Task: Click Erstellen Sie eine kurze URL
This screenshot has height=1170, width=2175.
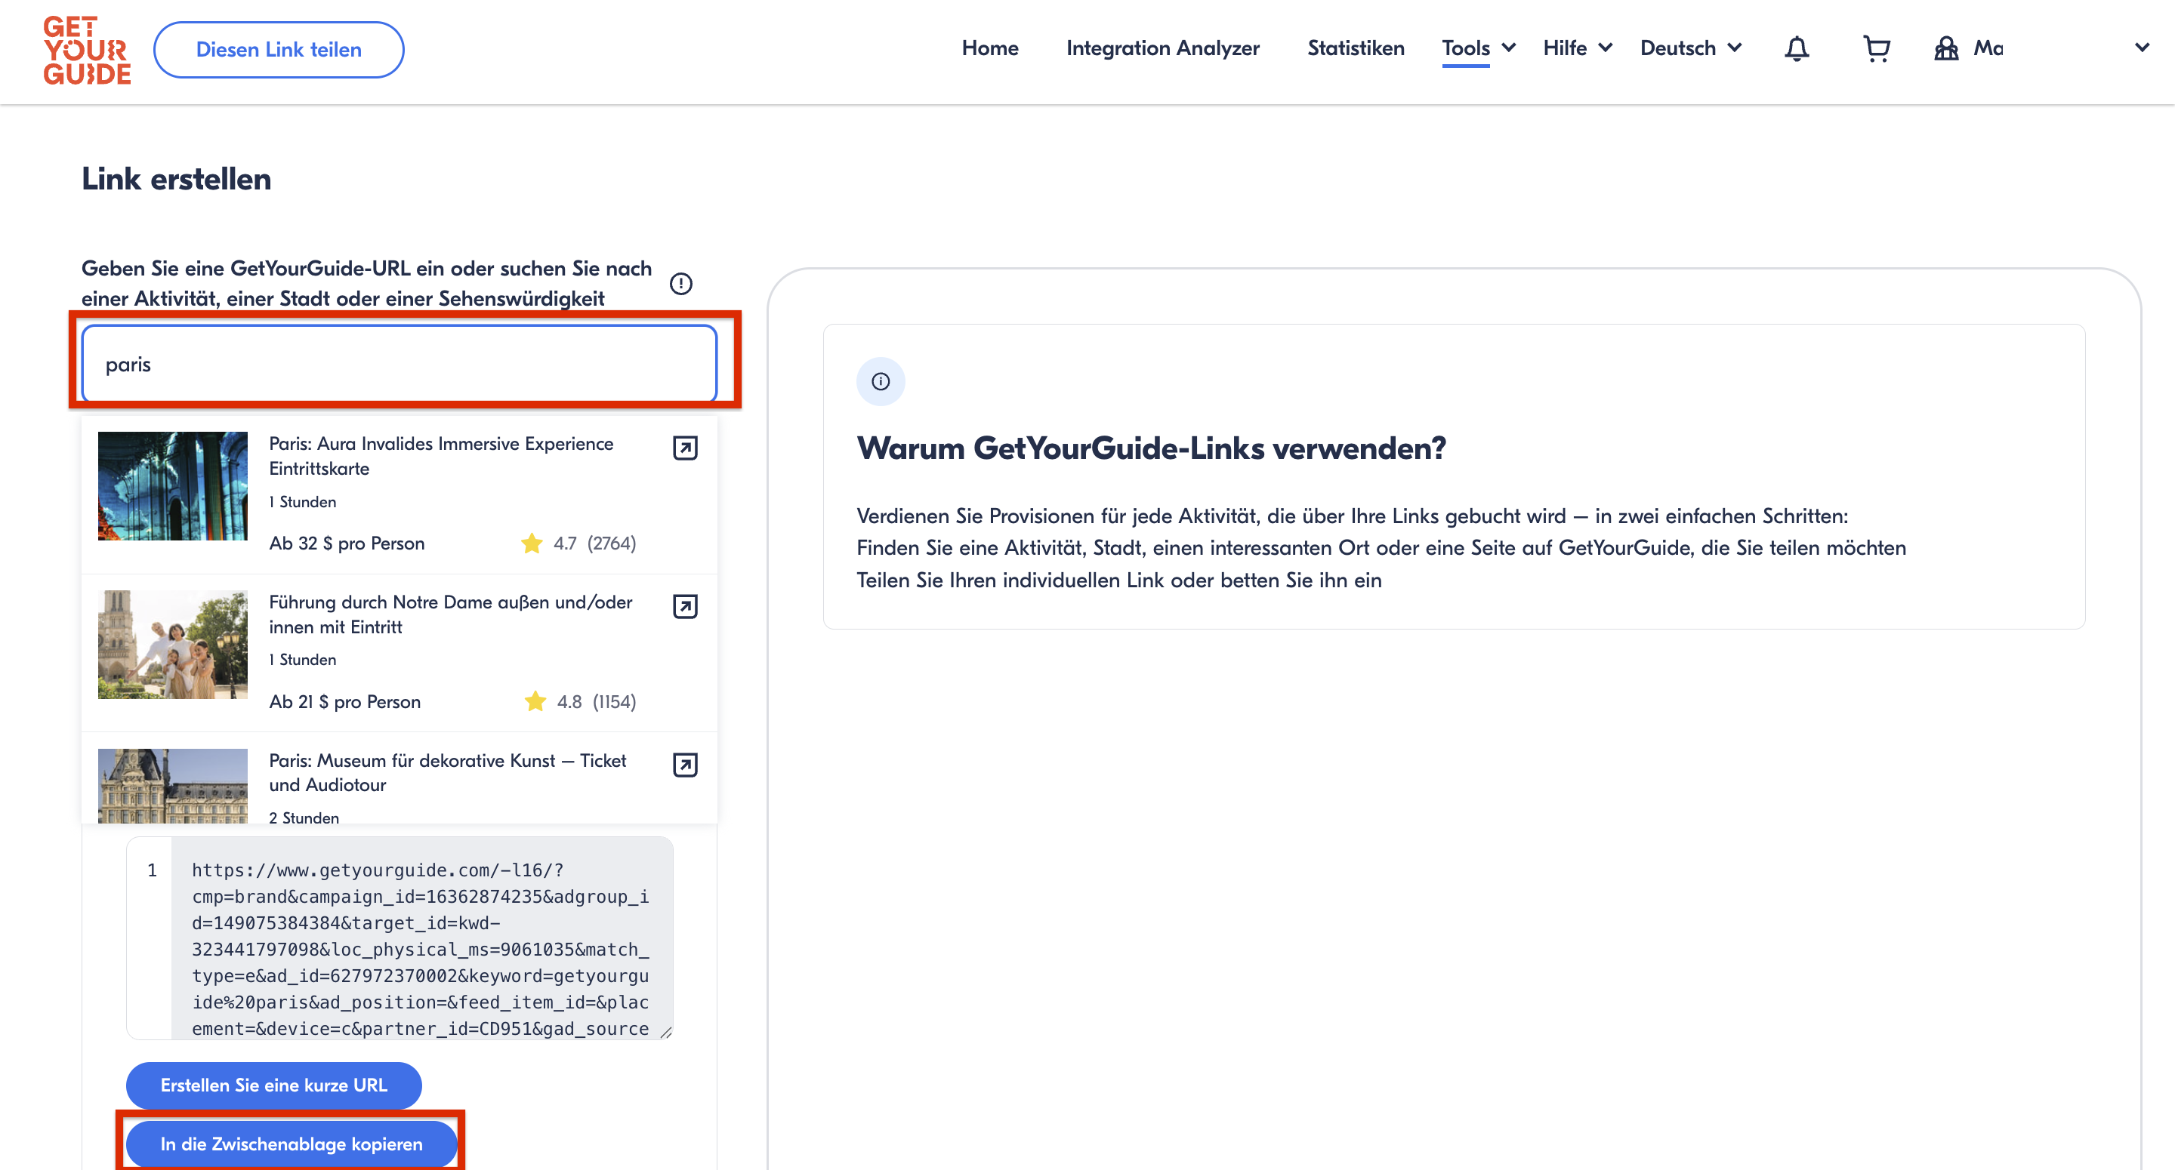Action: (273, 1085)
